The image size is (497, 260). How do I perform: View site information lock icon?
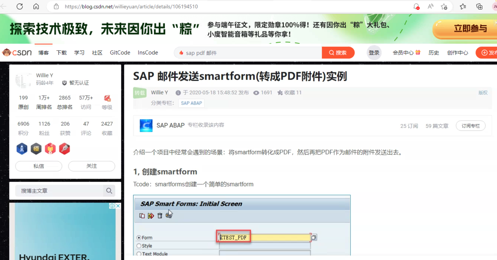[56, 7]
